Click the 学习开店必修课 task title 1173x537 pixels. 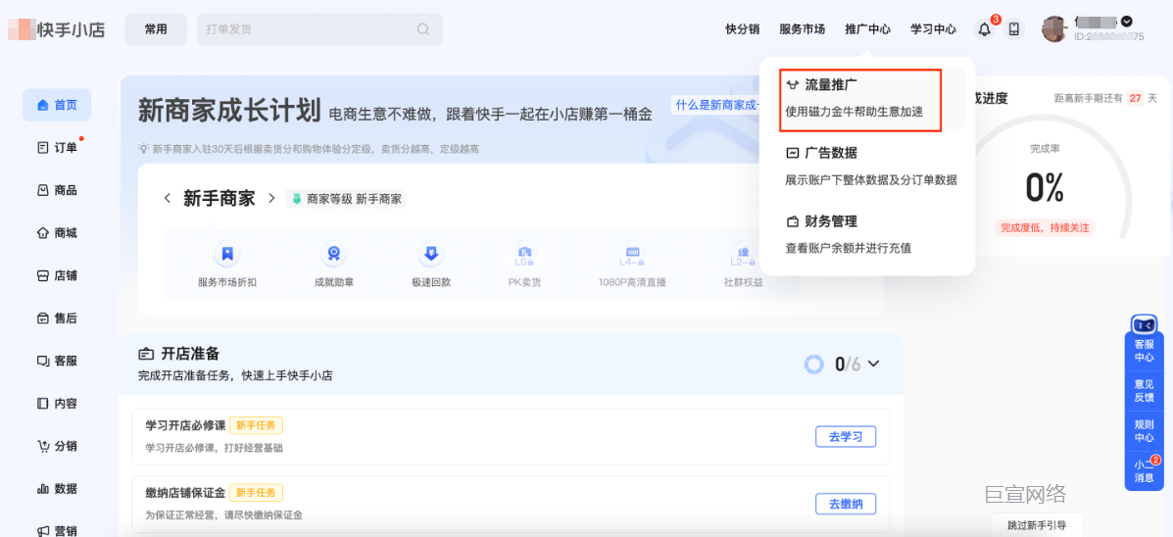(185, 425)
